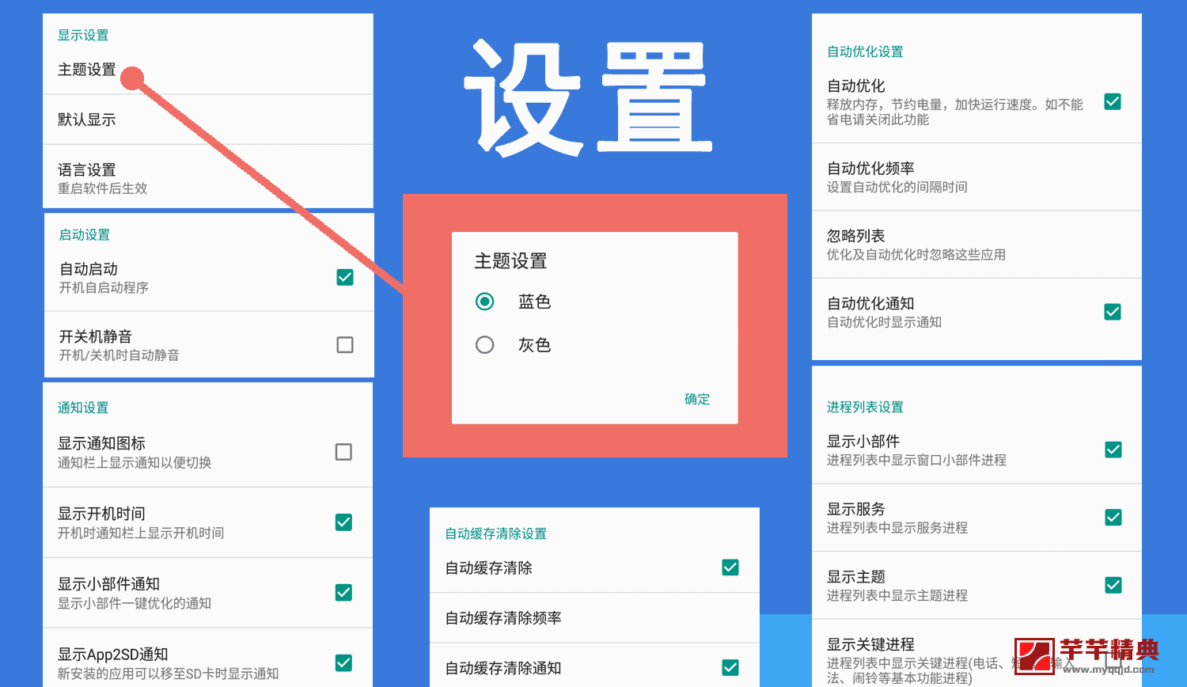1187x687 pixels.
Task: Click the 自动缓存清除设置 section header
Action: (496, 533)
